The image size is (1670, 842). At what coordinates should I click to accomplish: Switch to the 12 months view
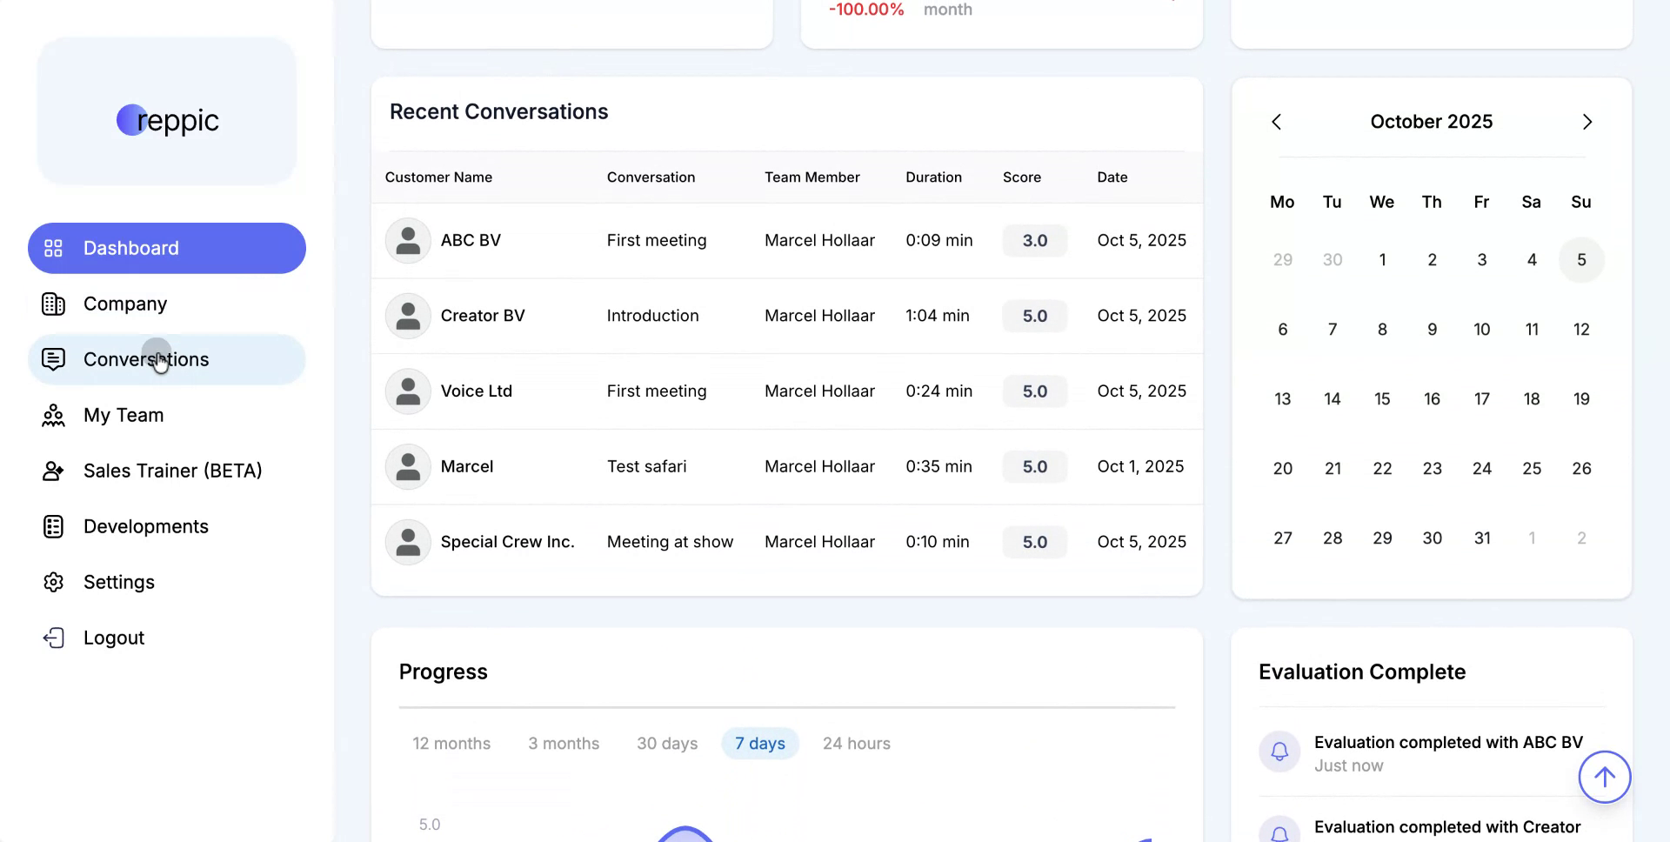451,743
